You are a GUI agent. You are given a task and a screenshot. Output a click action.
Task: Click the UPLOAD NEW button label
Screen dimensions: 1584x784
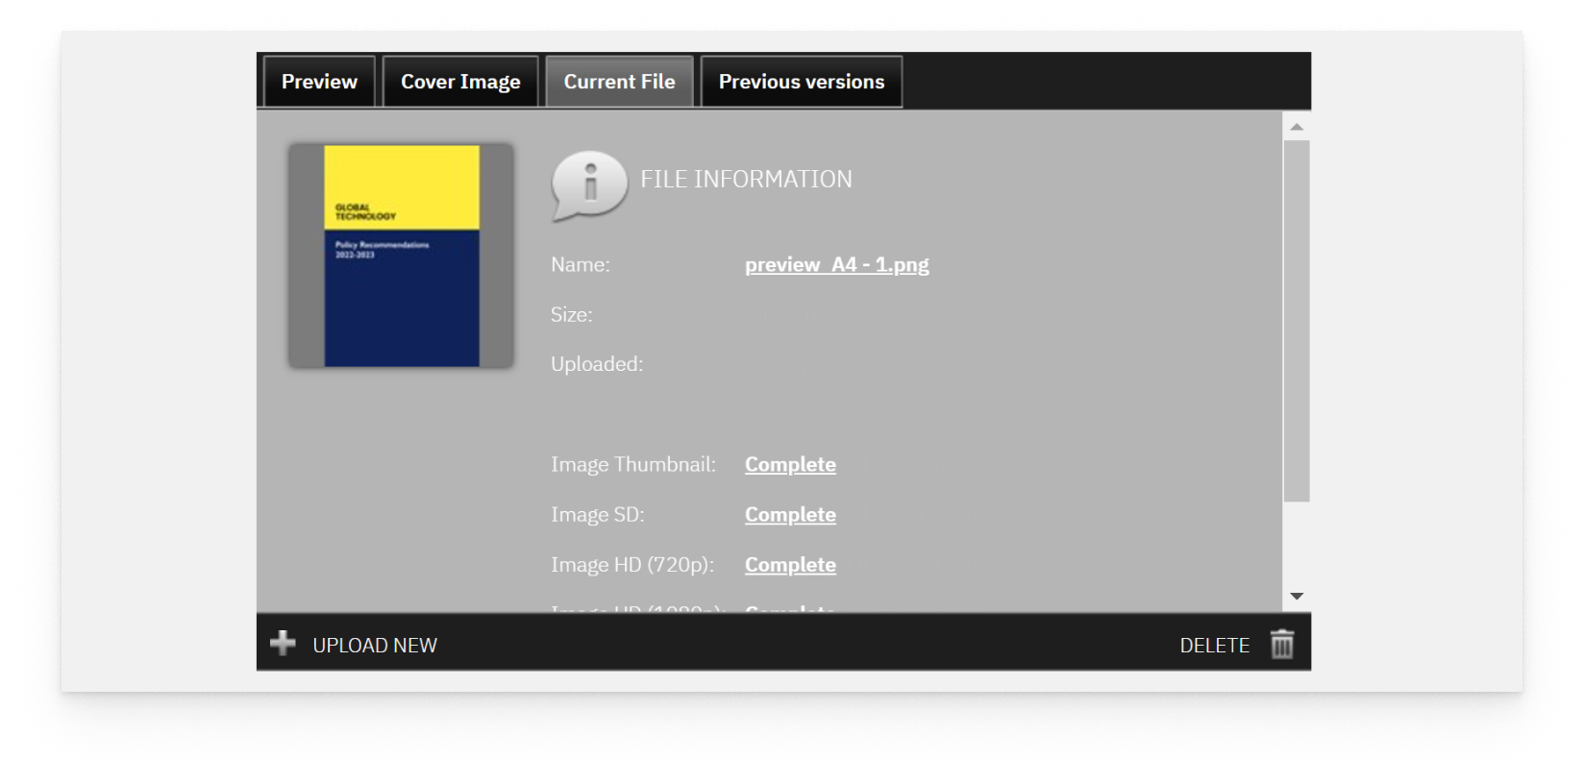(375, 646)
